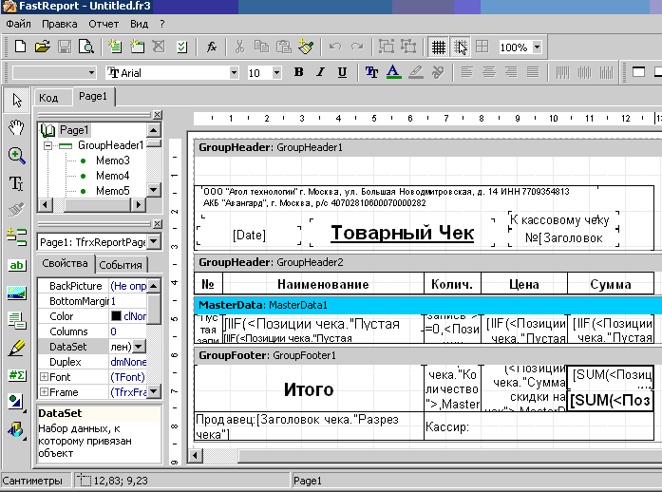This screenshot has height=492, width=662.
Task: Cut the selection with the scissors icon
Action: pos(239,47)
